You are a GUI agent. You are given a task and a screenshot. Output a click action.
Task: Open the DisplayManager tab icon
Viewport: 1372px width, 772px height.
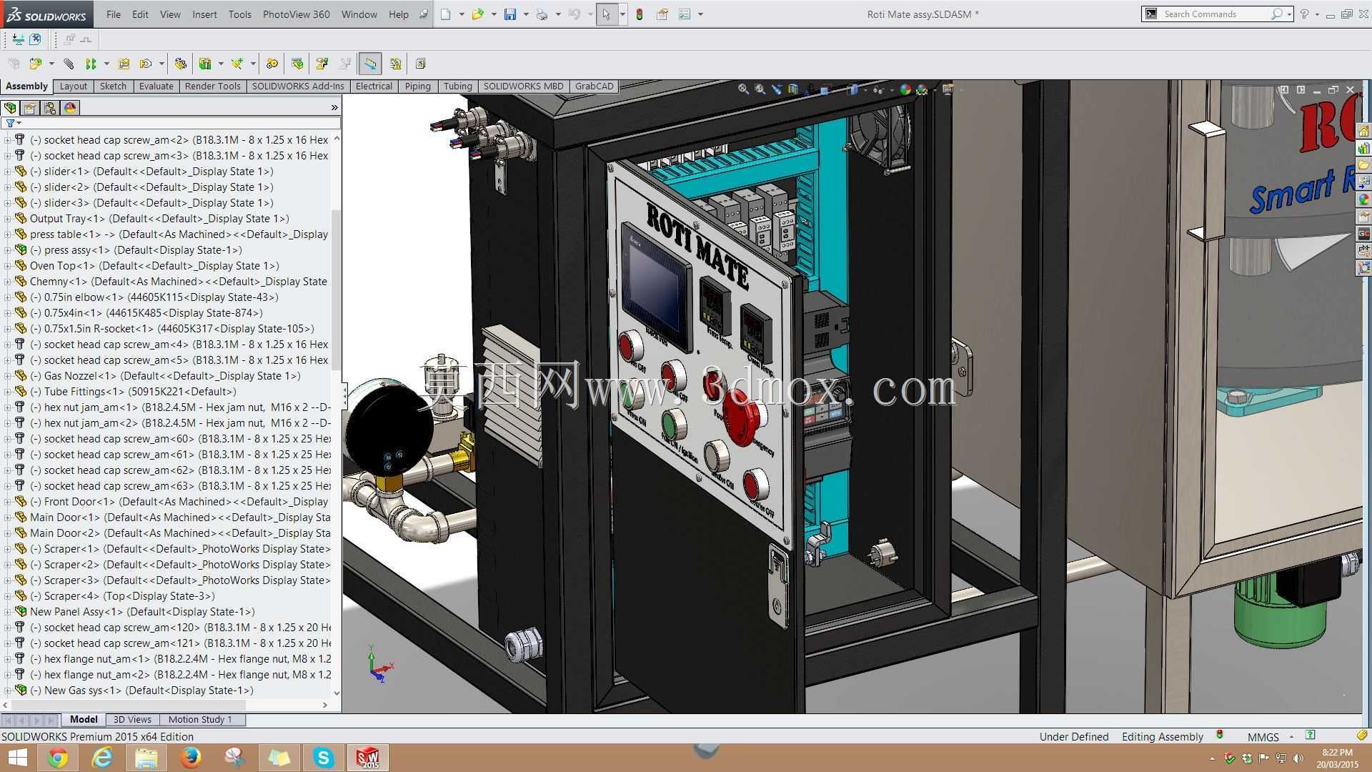pos(70,108)
